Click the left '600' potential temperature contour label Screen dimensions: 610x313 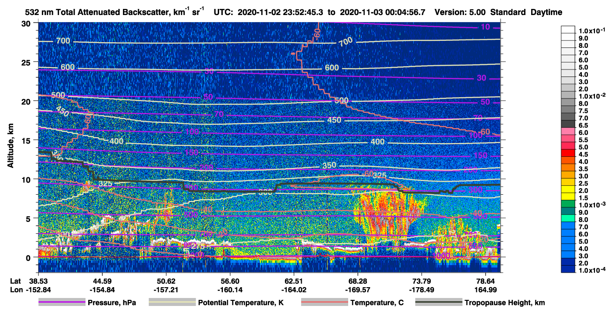point(68,68)
